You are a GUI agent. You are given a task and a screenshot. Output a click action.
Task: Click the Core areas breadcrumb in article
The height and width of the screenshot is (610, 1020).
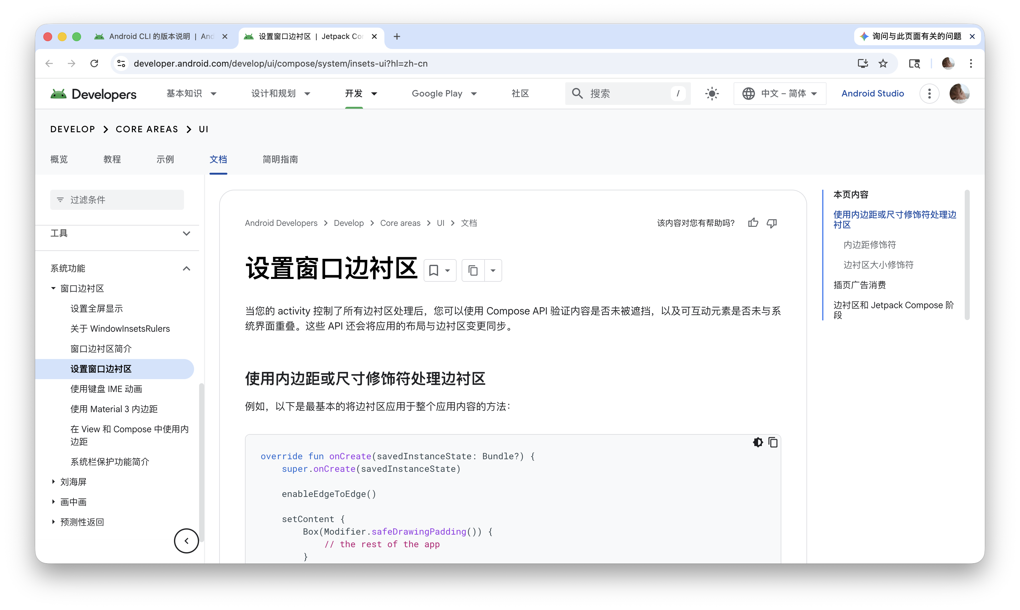400,223
